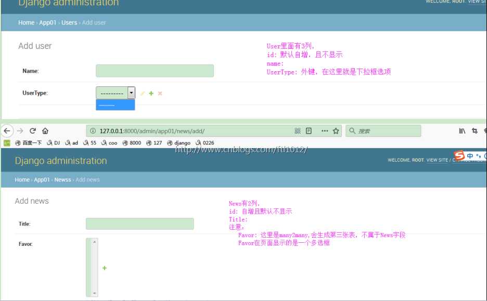This screenshot has width=487, height=301.
Task: Click the screenshot crop icon in toolbar
Action: pyautogui.click(x=475, y=131)
